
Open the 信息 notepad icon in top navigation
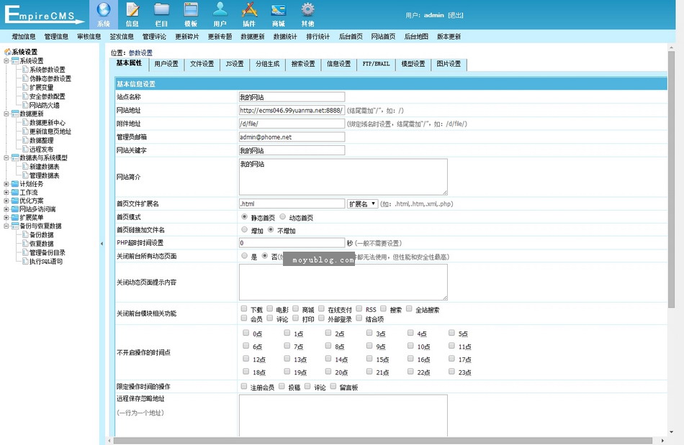click(x=132, y=9)
